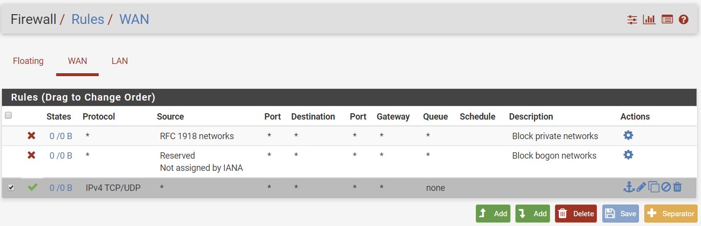
Task: Open the help question mark icon
Action: click(684, 20)
